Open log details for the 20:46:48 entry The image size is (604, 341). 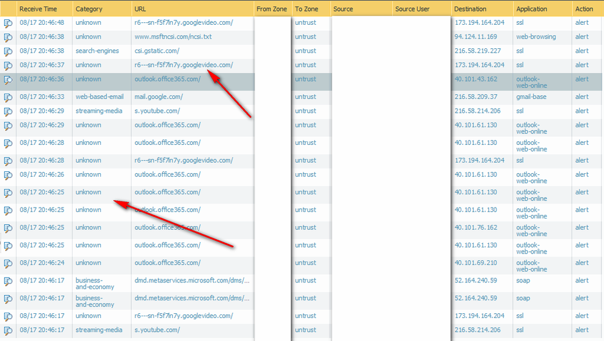(x=8, y=24)
